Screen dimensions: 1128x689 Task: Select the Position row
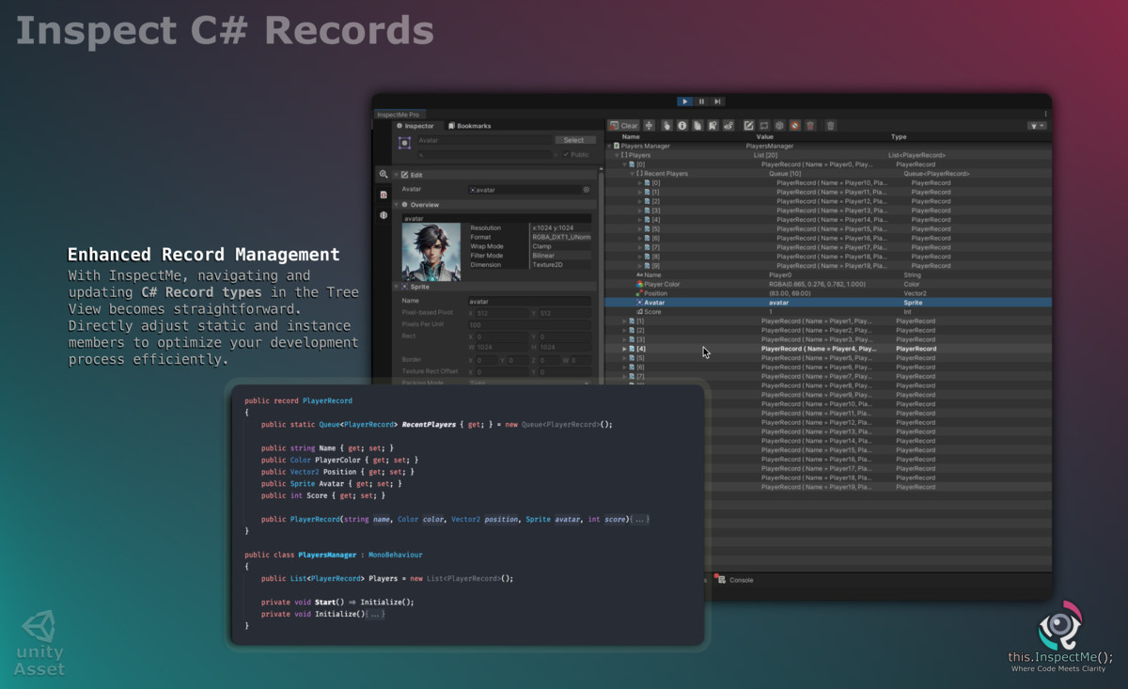(828, 293)
